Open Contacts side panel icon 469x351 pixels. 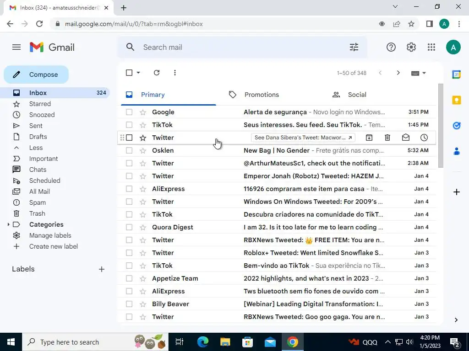457,151
